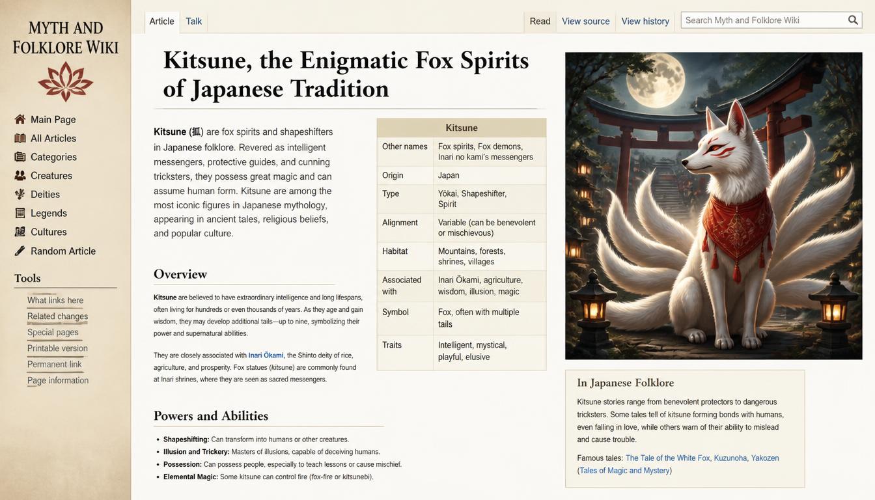875x500 pixels.
Task: Click the Powers and Abilities heading
Action: pos(211,416)
